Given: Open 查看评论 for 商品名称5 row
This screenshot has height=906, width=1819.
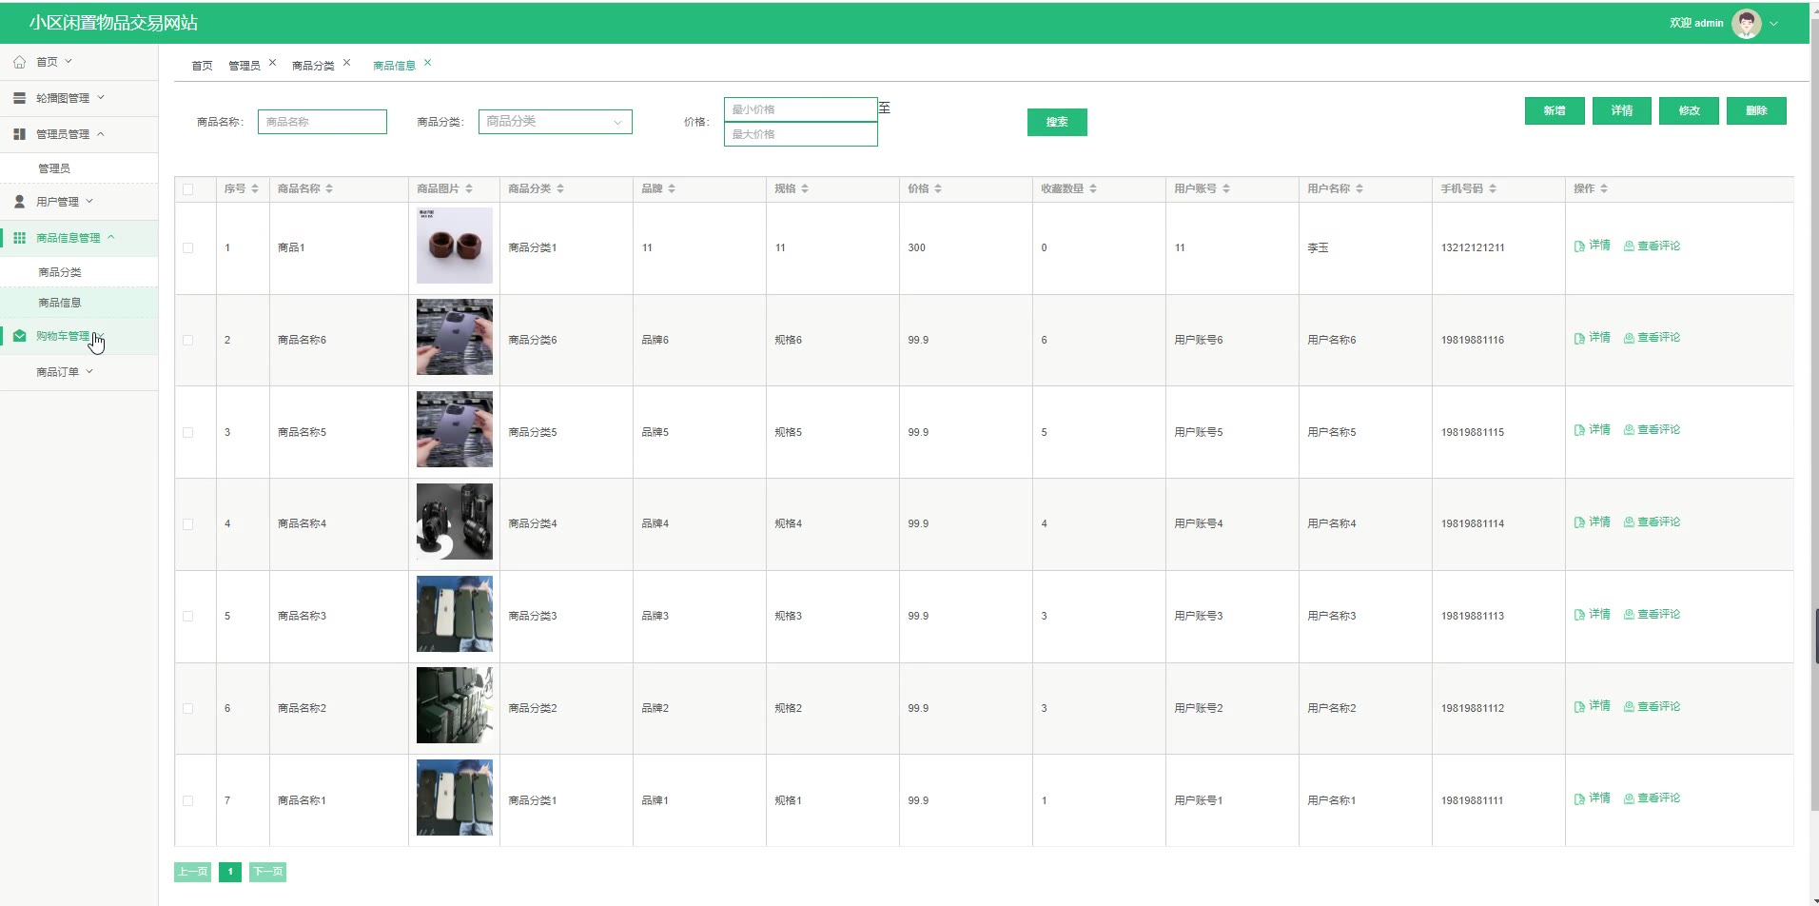Looking at the screenshot, I should click(x=1652, y=430).
